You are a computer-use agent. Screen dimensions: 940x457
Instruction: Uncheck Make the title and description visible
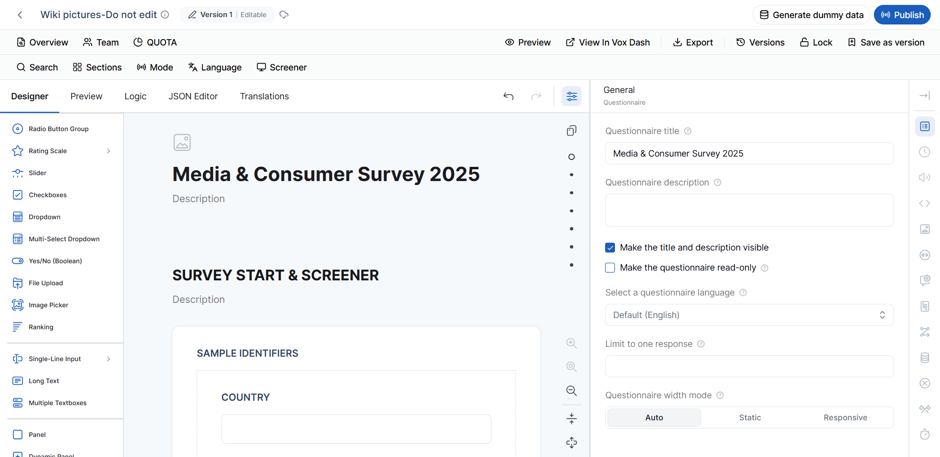610,248
